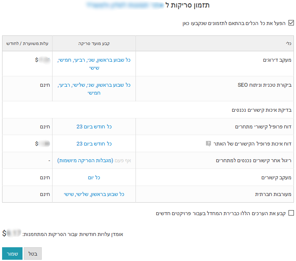This screenshot has width=296, height=261.
Task: Click 'אף פעם' greyed text in ריגול row
Action: point(123,161)
